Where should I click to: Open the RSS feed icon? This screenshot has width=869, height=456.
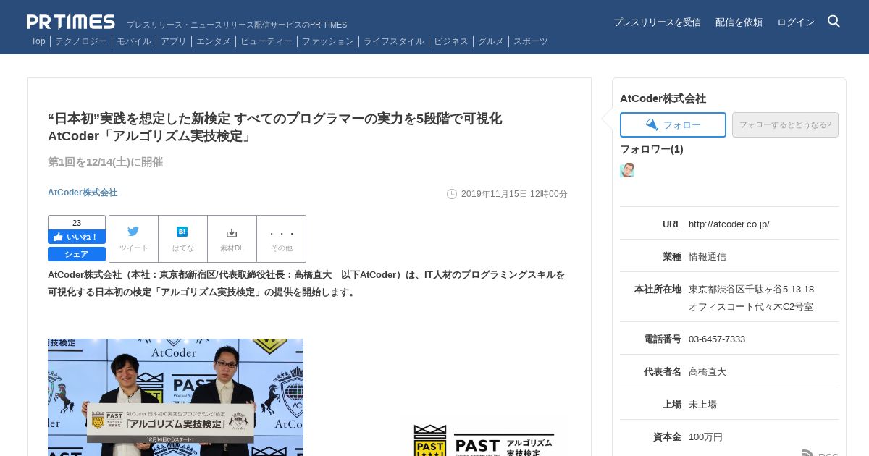click(808, 453)
